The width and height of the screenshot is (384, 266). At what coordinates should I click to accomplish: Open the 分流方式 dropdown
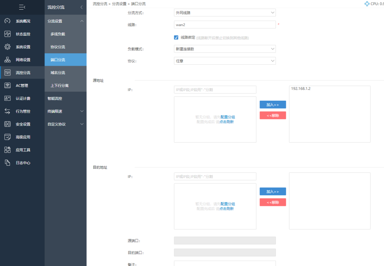click(x=225, y=13)
